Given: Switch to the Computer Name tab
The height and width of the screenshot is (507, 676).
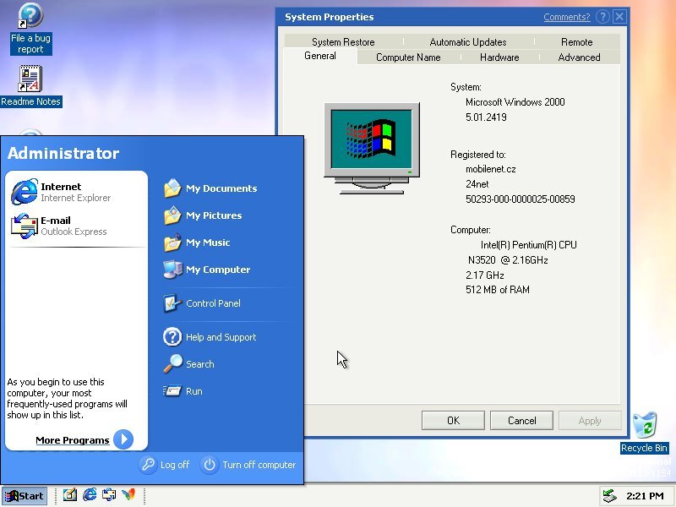Looking at the screenshot, I should coord(408,57).
